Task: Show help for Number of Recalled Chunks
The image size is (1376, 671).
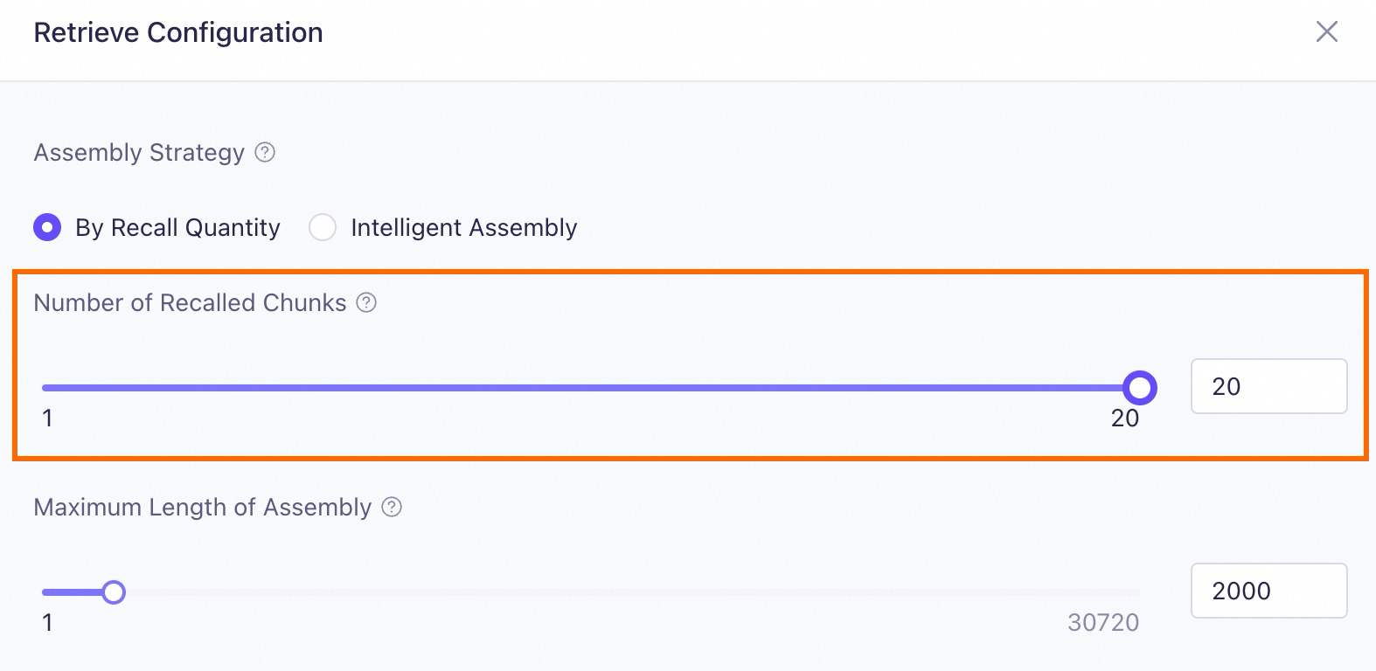Action: [367, 302]
